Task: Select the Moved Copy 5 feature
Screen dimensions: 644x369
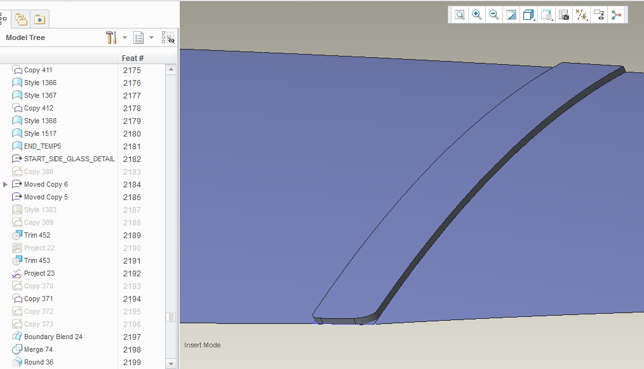Action: (46, 198)
